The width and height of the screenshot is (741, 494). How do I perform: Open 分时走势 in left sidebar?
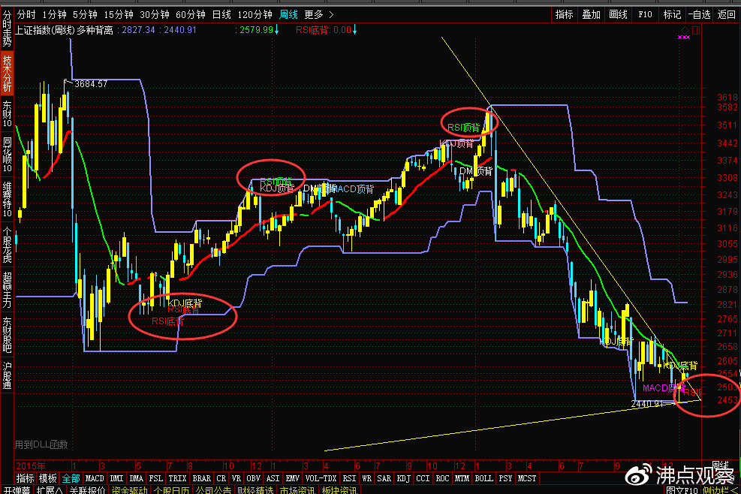(x=7, y=29)
